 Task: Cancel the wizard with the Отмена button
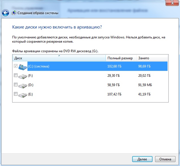(x=165, y=159)
